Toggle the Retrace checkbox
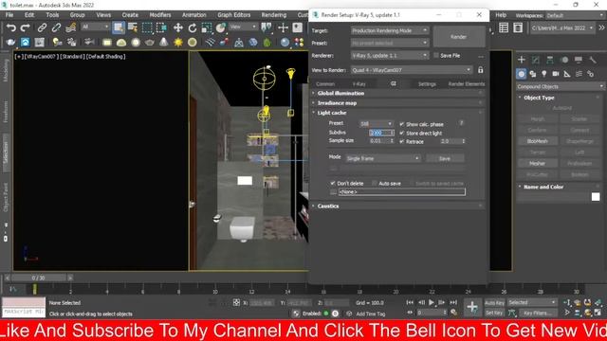The image size is (607, 341). click(402, 141)
